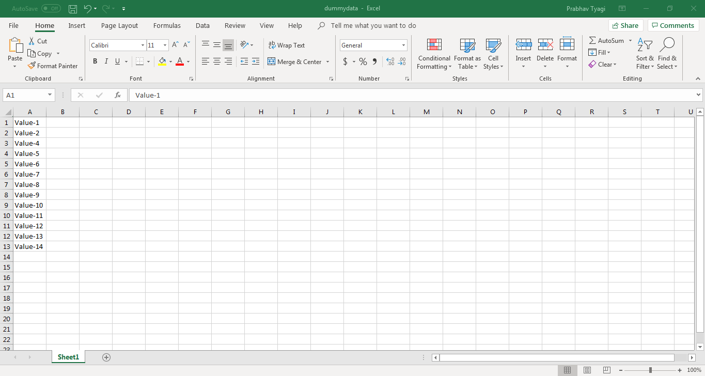This screenshot has height=376, width=705.
Task: Click the Share button
Action: click(625, 26)
